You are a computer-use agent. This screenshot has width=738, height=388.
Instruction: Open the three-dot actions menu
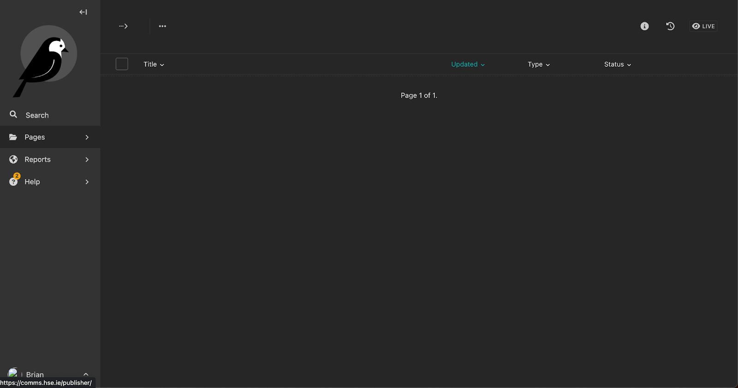pyautogui.click(x=162, y=26)
